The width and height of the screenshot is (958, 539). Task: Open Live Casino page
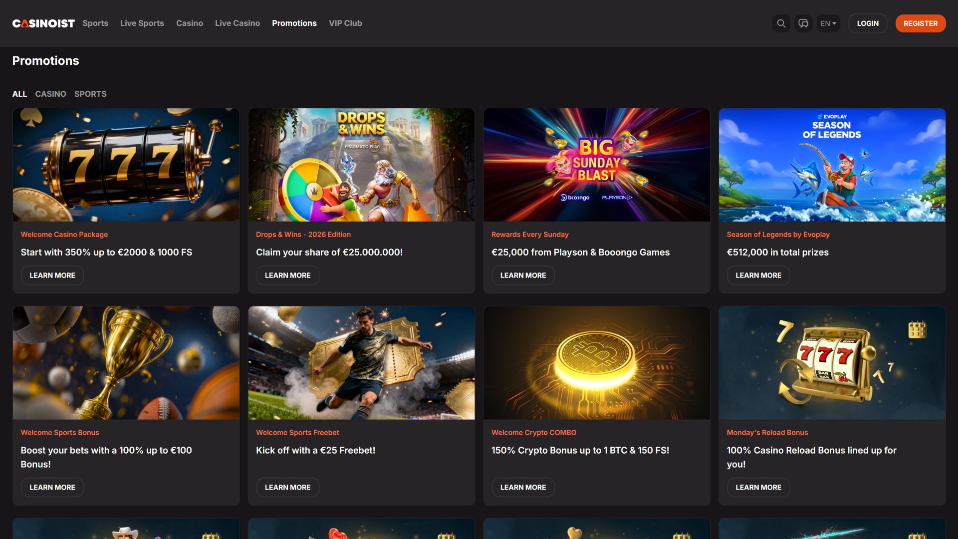(x=238, y=23)
